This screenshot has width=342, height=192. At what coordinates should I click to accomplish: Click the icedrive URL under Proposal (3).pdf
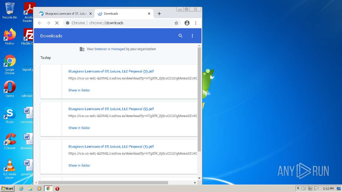point(133,78)
